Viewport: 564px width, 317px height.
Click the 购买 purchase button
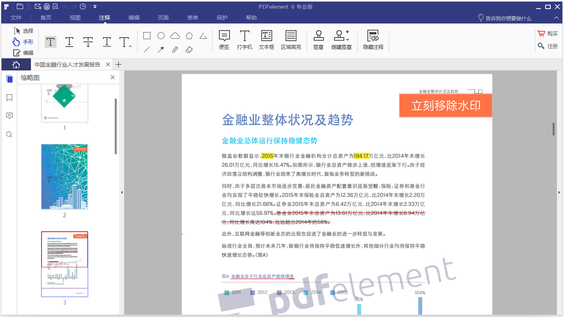(548, 34)
